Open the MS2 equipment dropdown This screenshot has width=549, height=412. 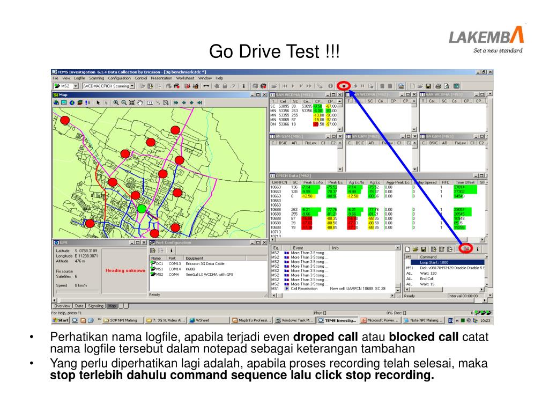(76, 86)
